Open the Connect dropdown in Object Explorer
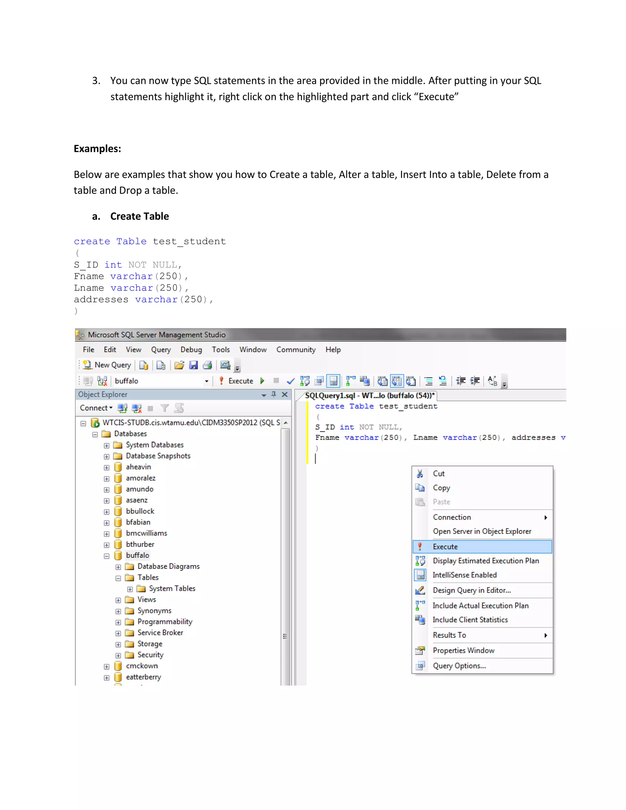Image resolution: width=626 pixels, height=810 pixels. [96, 408]
